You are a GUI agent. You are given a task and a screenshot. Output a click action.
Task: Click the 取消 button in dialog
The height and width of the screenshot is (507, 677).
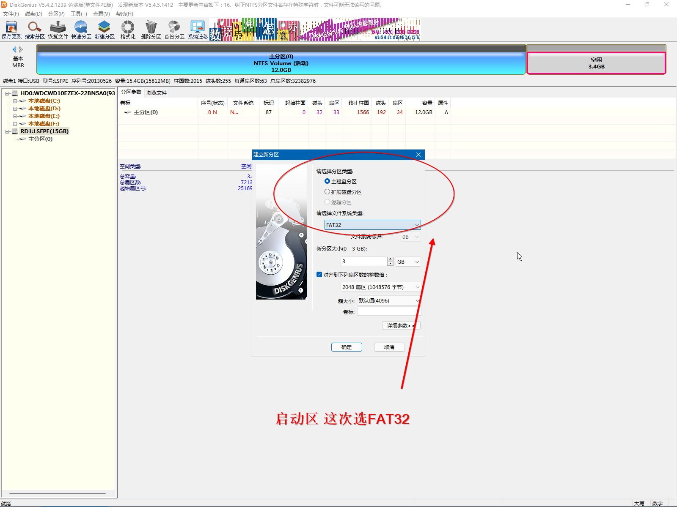tap(389, 347)
